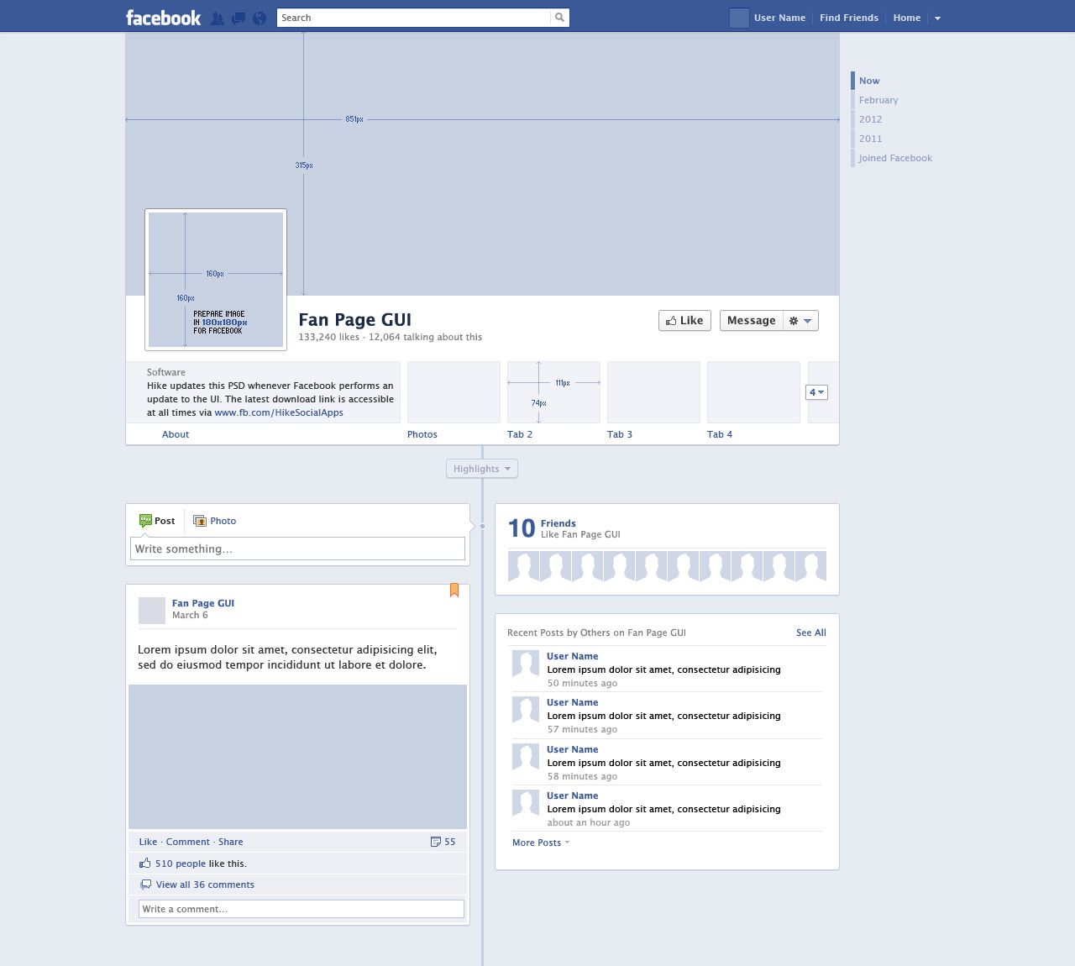Click the thumbs-up icon beside 510 people

(145, 864)
